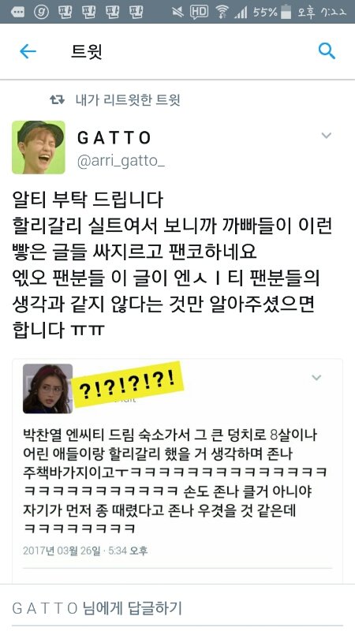The width and height of the screenshot is (355, 631).
Task: Tap the GATTO display name
Action: (x=114, y=139)
